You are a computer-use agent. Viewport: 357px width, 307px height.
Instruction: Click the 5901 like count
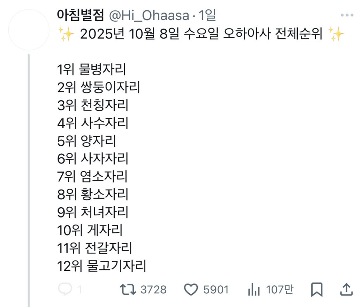[216, 289]
